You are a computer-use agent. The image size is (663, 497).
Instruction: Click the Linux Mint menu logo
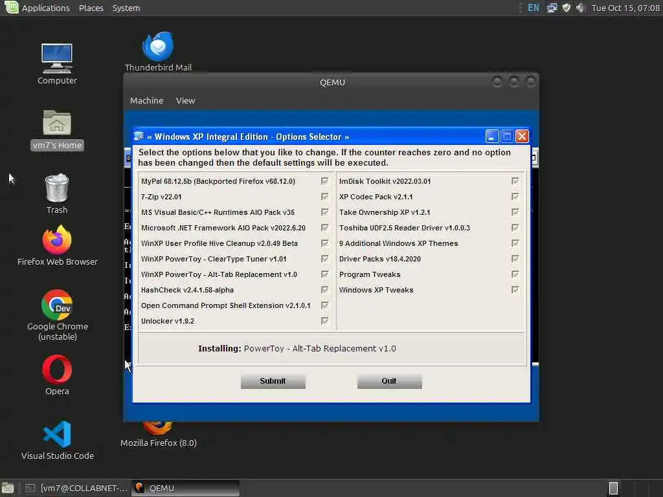[11, 8]
